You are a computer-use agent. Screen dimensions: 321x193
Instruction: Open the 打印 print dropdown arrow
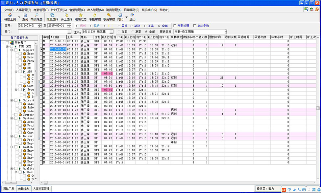point(126,17)
